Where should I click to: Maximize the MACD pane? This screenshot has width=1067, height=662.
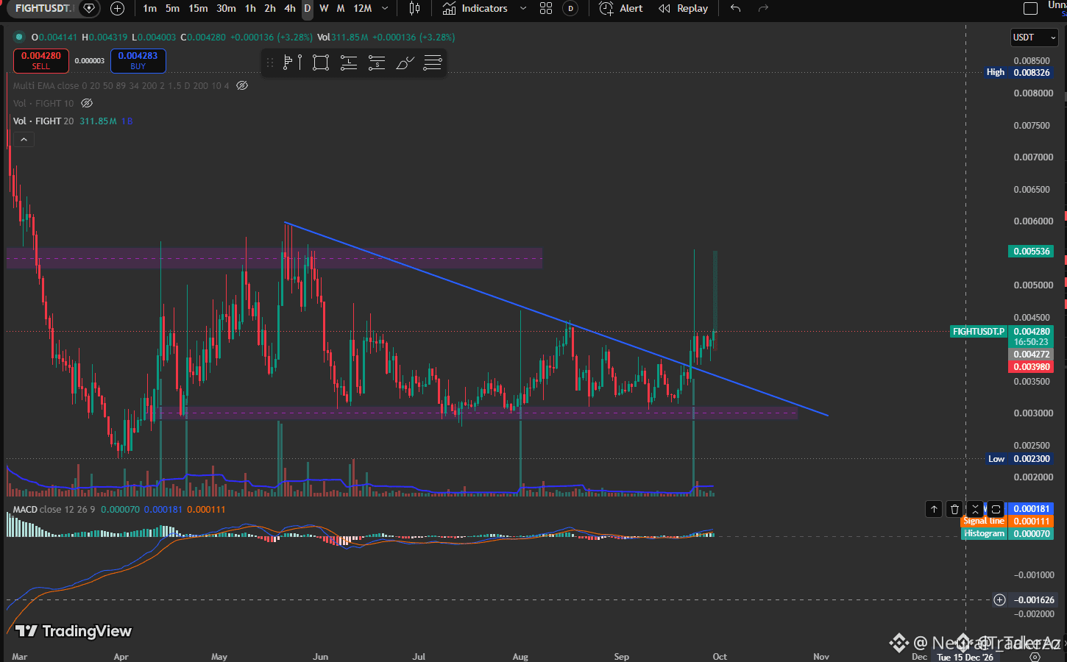(x=996, y=509)
